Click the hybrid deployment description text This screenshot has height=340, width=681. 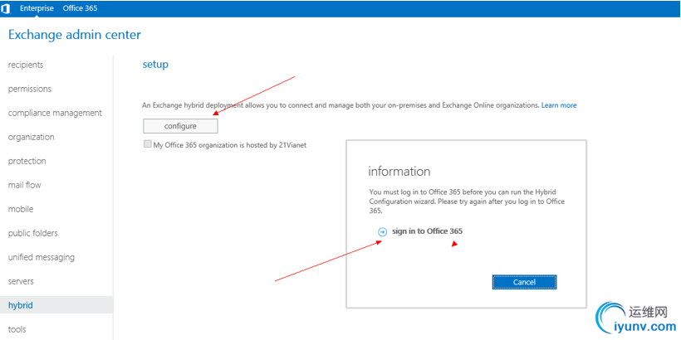[x=341, y=105]
